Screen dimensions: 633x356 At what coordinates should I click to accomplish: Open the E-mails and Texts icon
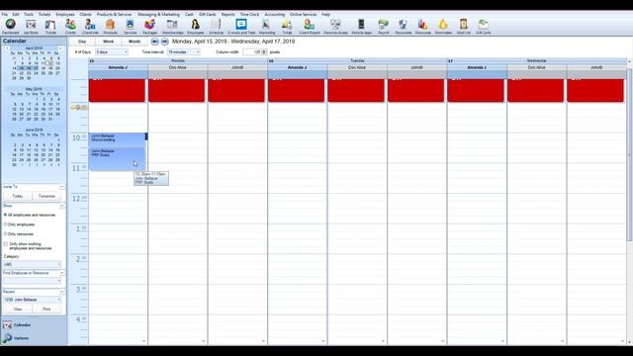click(241, 27)
